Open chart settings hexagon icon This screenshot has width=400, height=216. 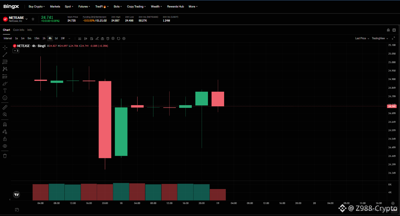tap(113, 38)
